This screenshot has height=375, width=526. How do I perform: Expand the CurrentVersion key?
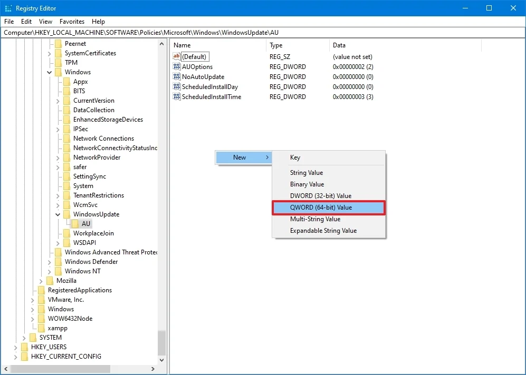tap(58, 101)
